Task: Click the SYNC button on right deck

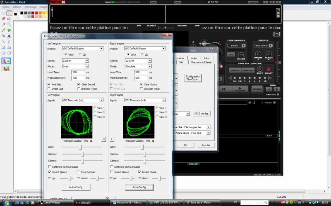Action: coord(257,89)
